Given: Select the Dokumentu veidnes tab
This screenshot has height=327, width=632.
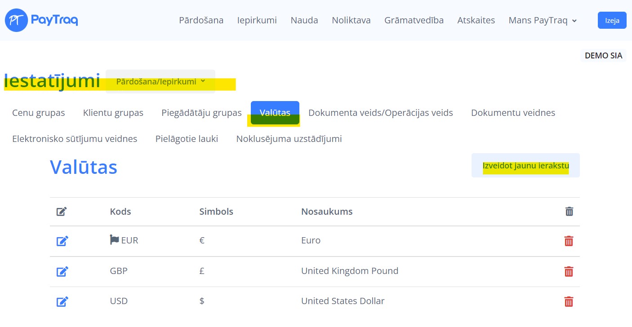Looking at the screenshot, I should click(x=513, y=113).
